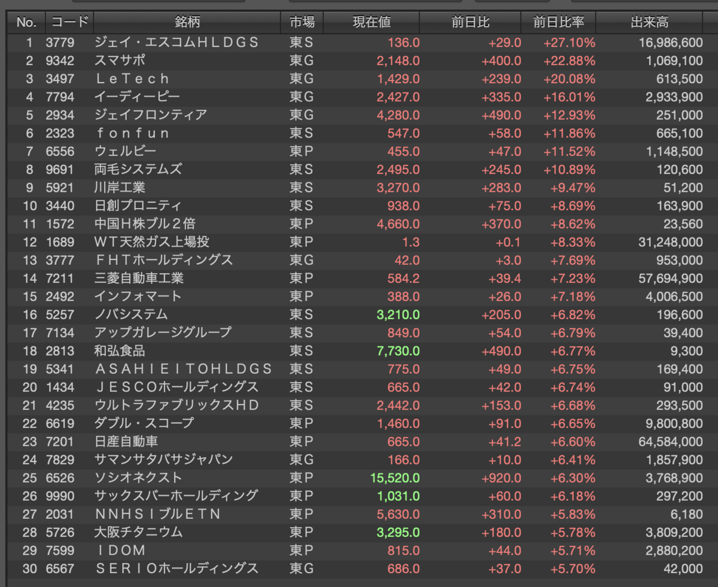Sort by the 出来高 column header
The height and width of the screenshot is (587, 718).
click(x=649, y=23)
